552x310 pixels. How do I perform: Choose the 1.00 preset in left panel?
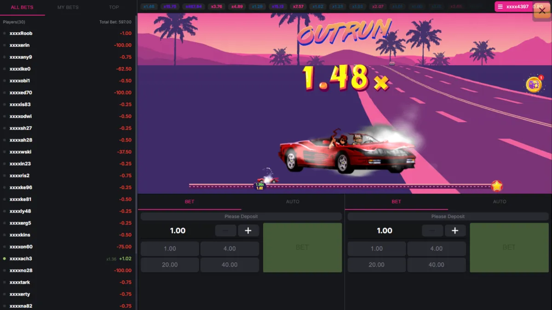(x=170, y=248)
